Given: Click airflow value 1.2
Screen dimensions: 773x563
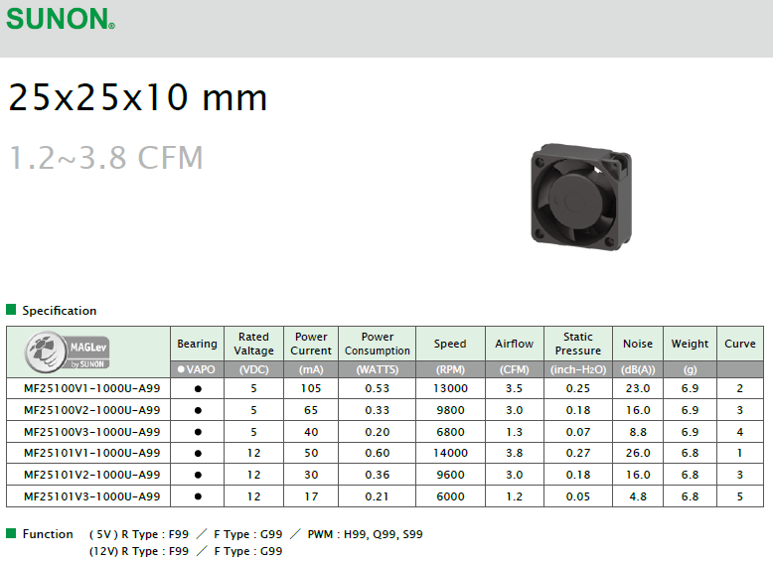Looking at the screenshot, I should (x=515, y=496).
